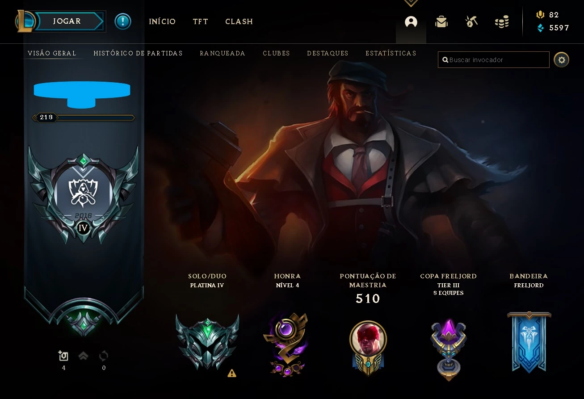Open the Collection backpack icon
The image size is (584, 399).
click(441, 21)
